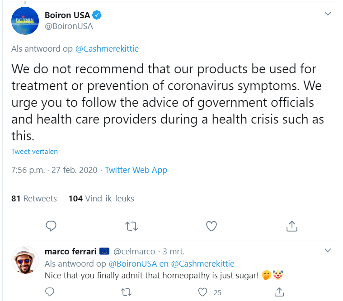Viewport: 343px width, 301px height.
Task: Open the Boiron USA tweet options chevron
Action: [328, 14]
